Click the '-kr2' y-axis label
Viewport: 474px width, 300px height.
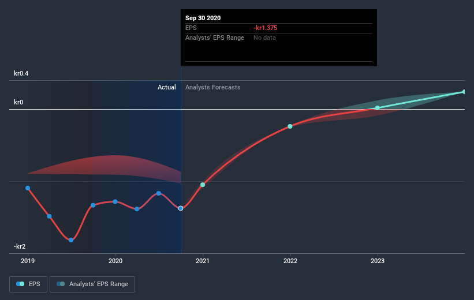click(20, 246)
